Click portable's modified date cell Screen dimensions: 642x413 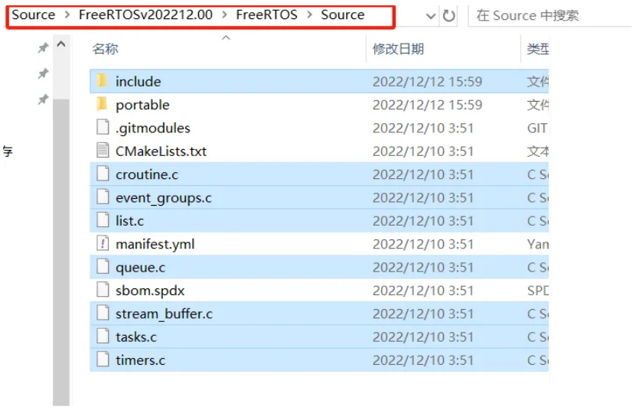coord(428,105)
